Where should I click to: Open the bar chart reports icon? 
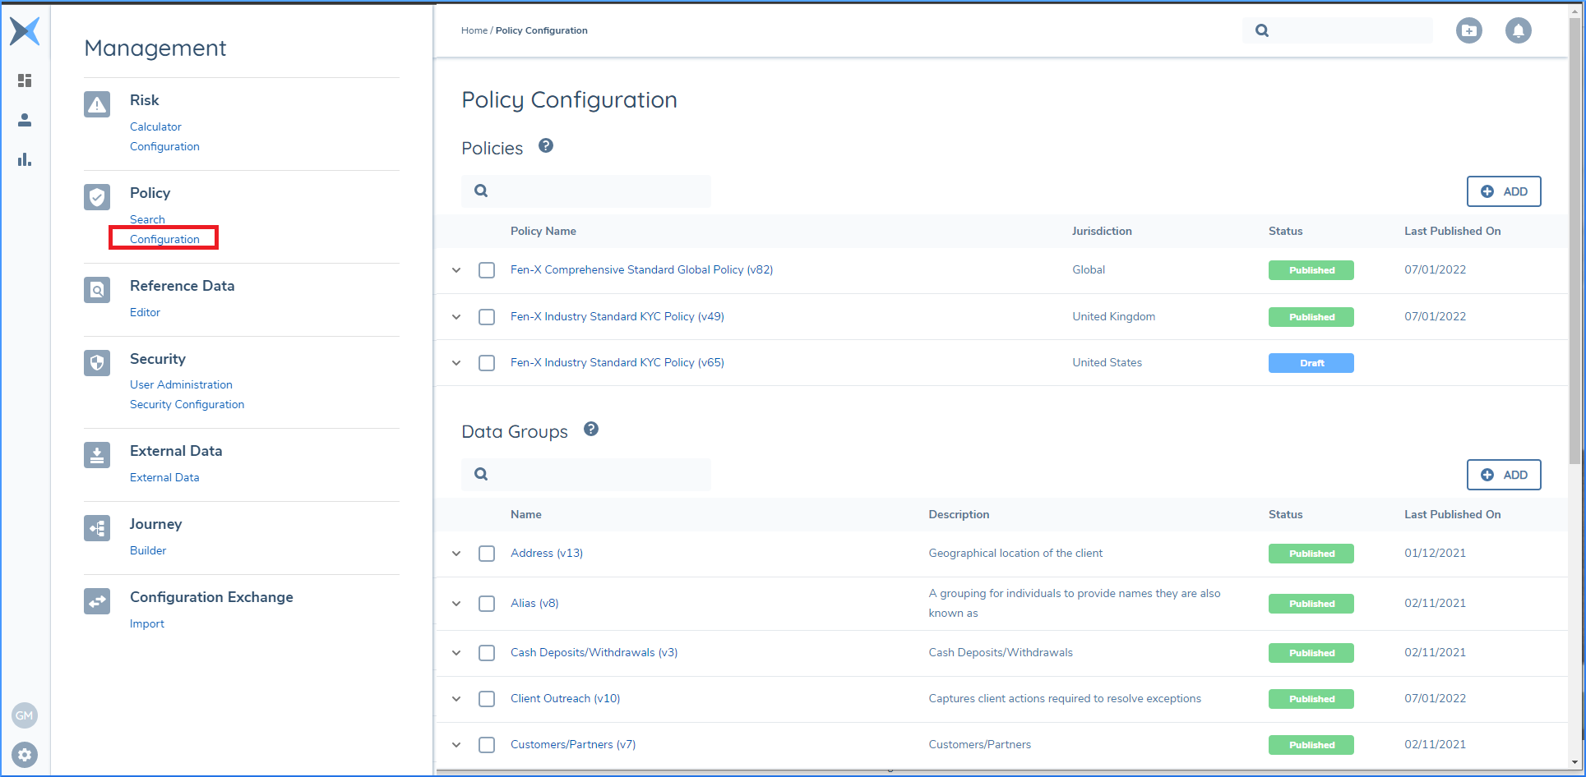25,159
